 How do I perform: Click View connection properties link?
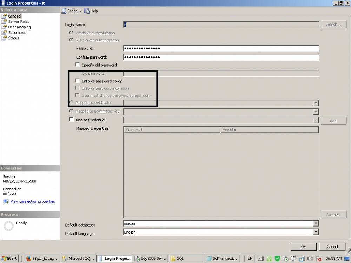(33, 201)
